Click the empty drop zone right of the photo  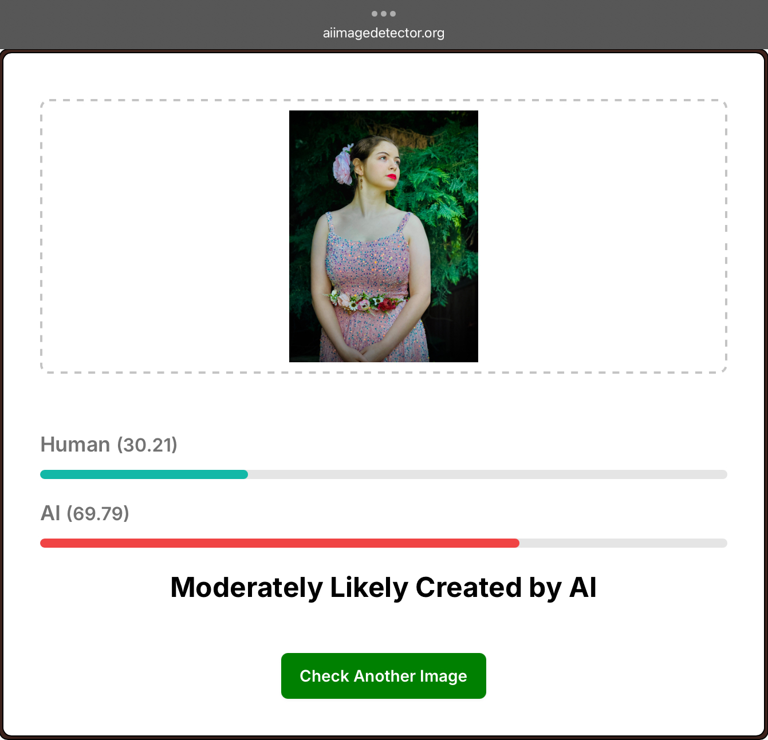tap(602, 236)
